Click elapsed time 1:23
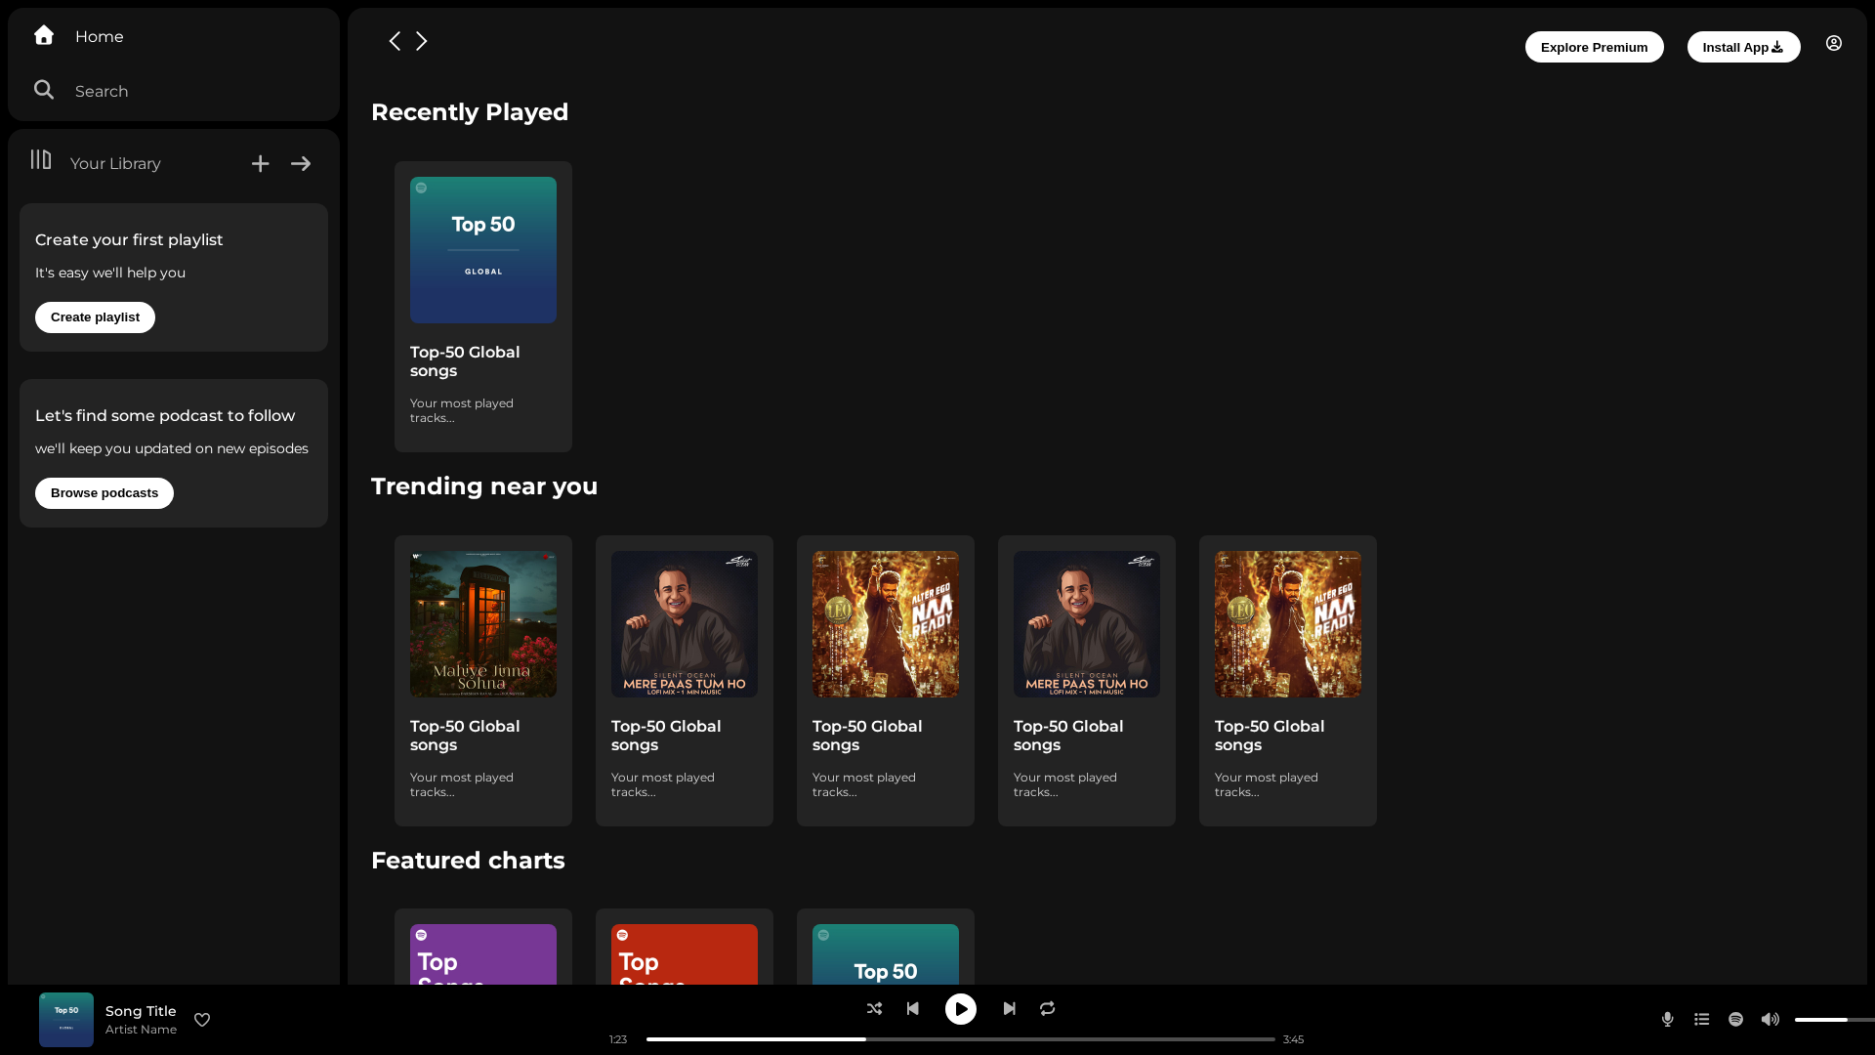The height and width of the screenshot is (1055, 1875). 618,1039
